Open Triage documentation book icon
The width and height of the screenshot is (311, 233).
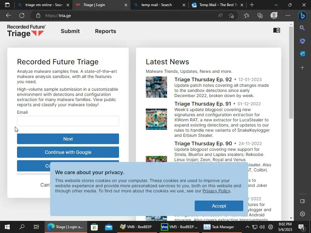click(276, 30)
